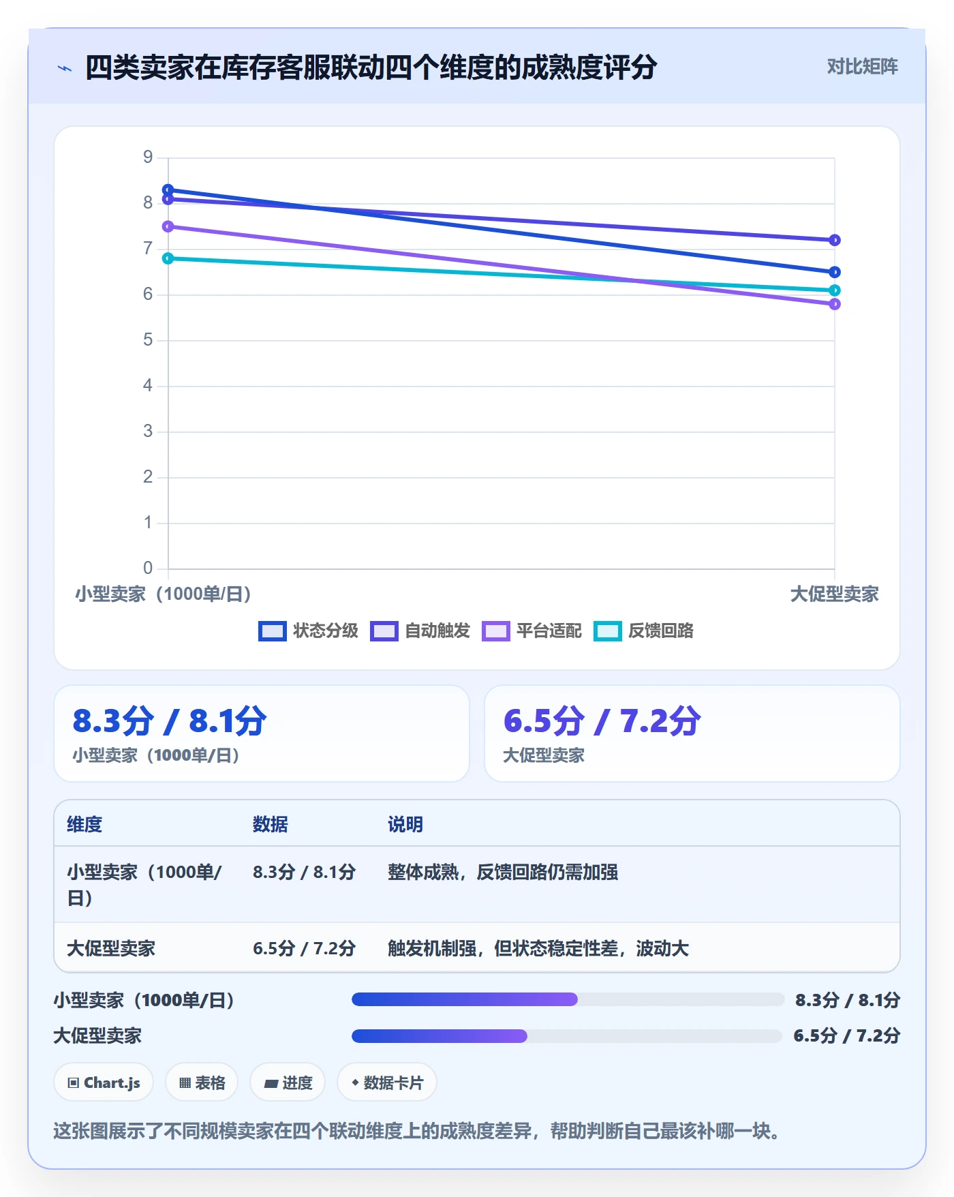
Task: Click the 进度 chip bar icon
Action: (271, 1083)
